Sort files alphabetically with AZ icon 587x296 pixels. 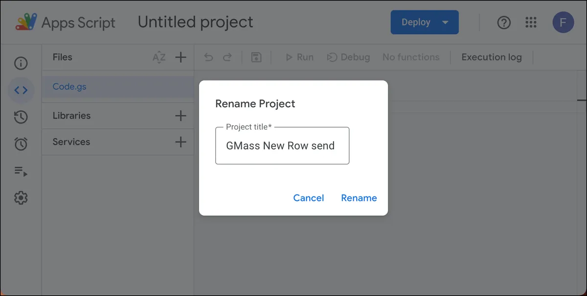(159, 58)
